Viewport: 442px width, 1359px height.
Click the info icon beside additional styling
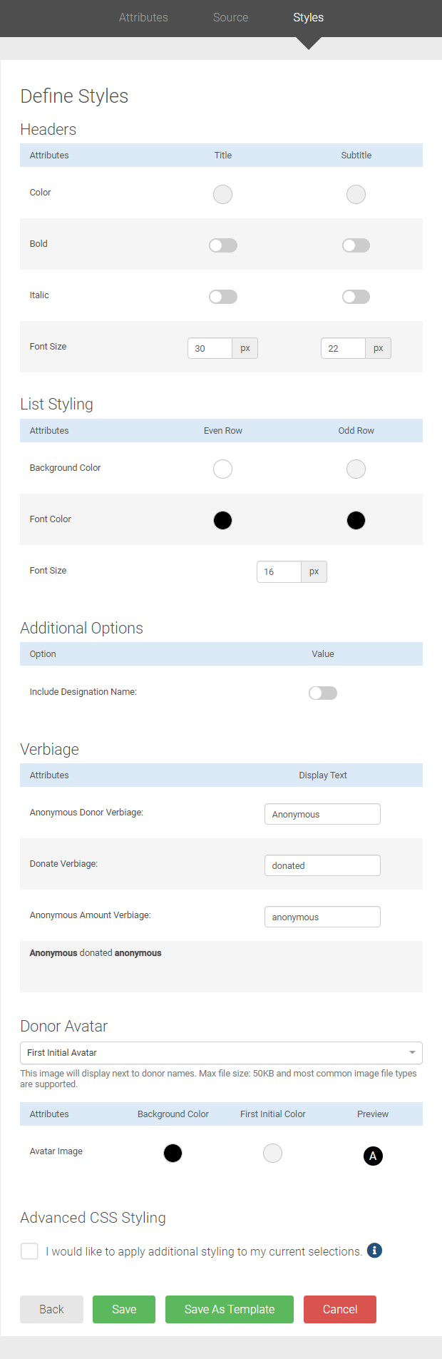[x=374, y=1251]
